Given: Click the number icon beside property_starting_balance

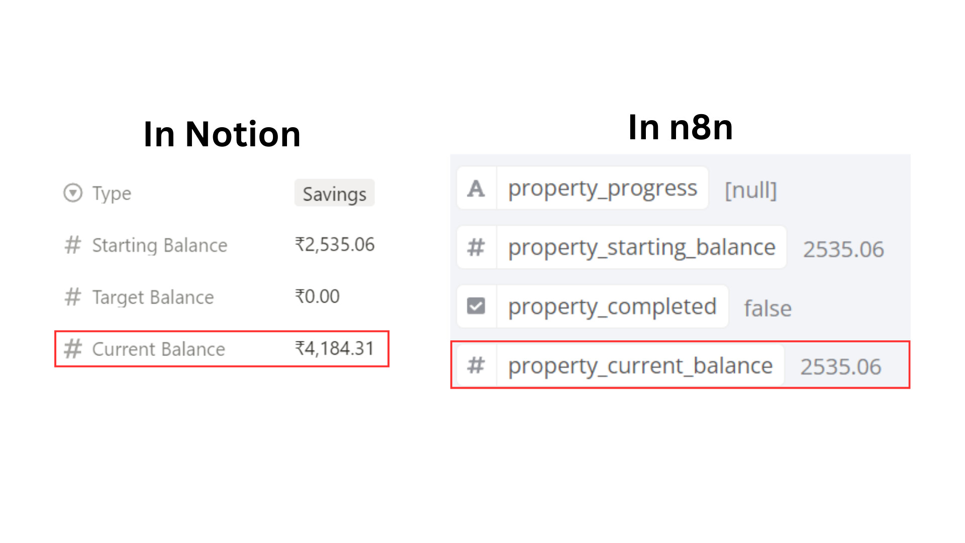Looking at the screenshot, I should pyautogui.click(x=476, y=247).
